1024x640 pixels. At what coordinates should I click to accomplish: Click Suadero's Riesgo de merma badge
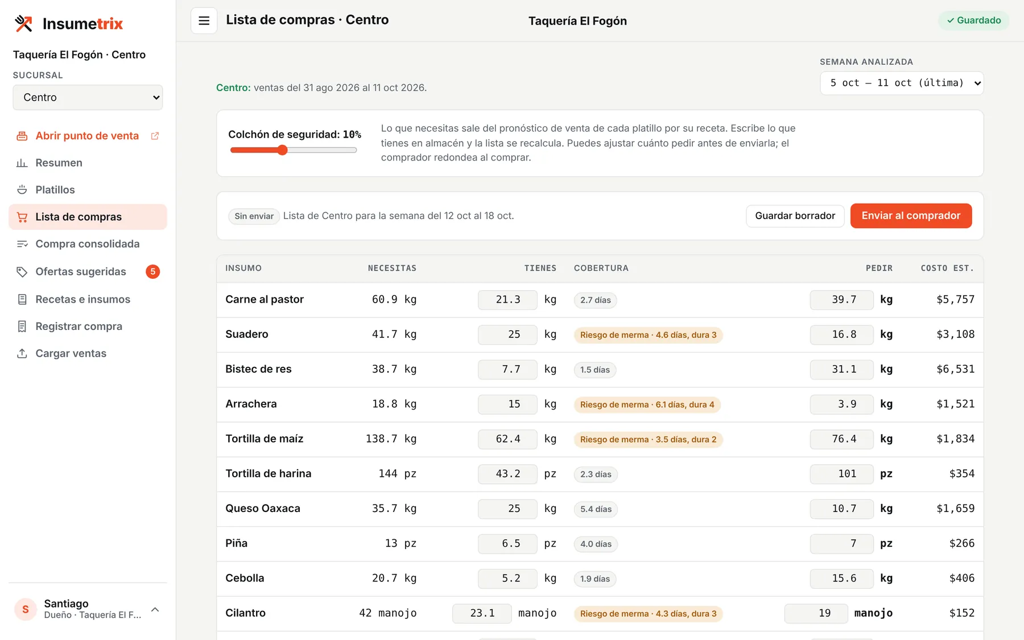click(x=648, y=335)
